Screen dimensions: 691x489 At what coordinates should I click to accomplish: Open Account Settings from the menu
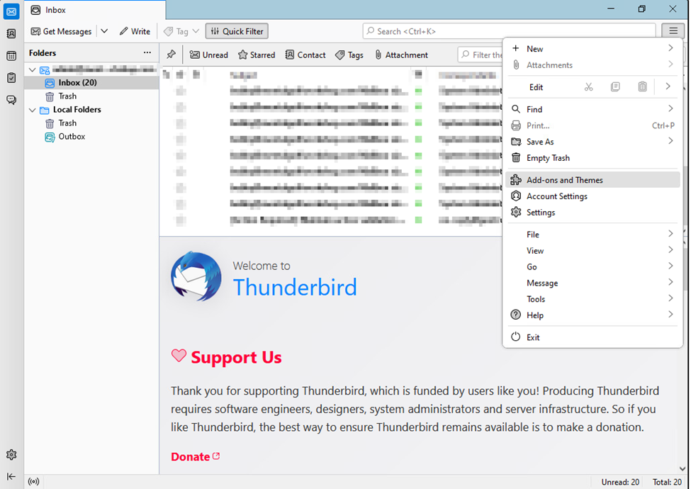click(592, 196)
